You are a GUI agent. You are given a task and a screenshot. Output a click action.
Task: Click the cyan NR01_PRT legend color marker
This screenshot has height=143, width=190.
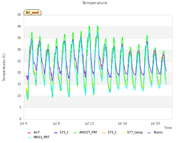pyautogui.click(x=29, y=138)
